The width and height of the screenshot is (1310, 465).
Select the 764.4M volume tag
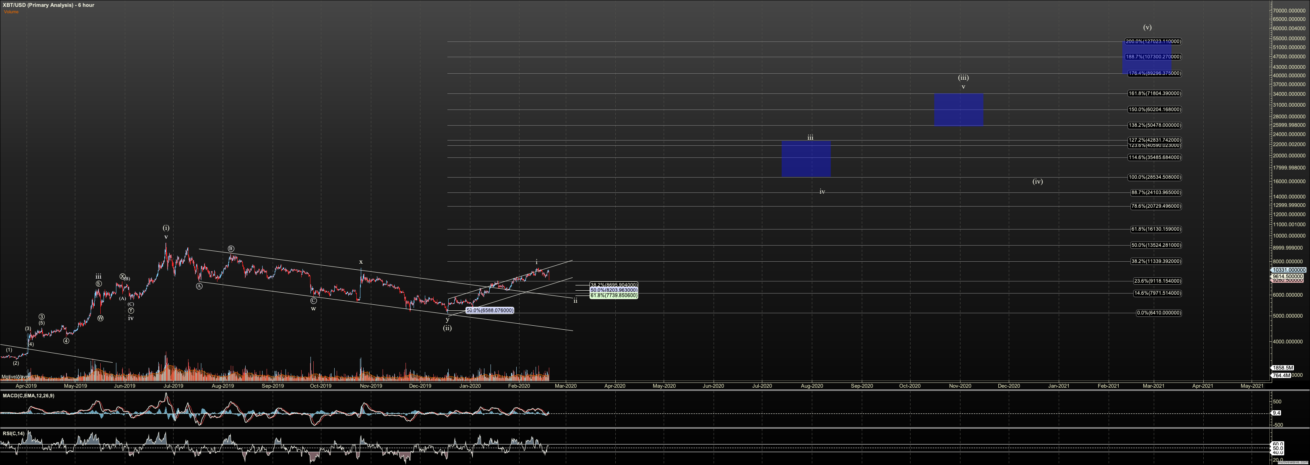tap(1281, 376)
